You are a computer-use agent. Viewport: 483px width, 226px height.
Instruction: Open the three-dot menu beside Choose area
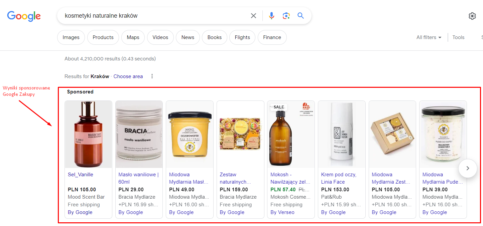(x=152, y=76)
